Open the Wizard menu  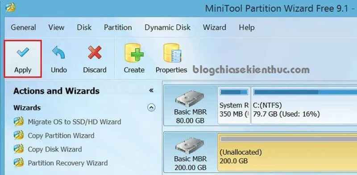click(215, 28)
